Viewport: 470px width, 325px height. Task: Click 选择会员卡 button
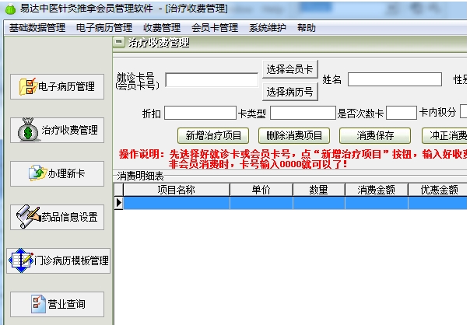(289, 69)
